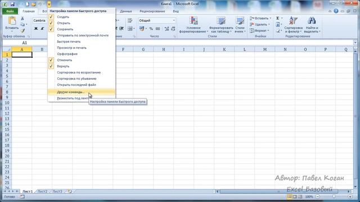The image size is (360, 202).
Task: Click the Open folder icon in quick access toolbar
Action: point(34,4)
